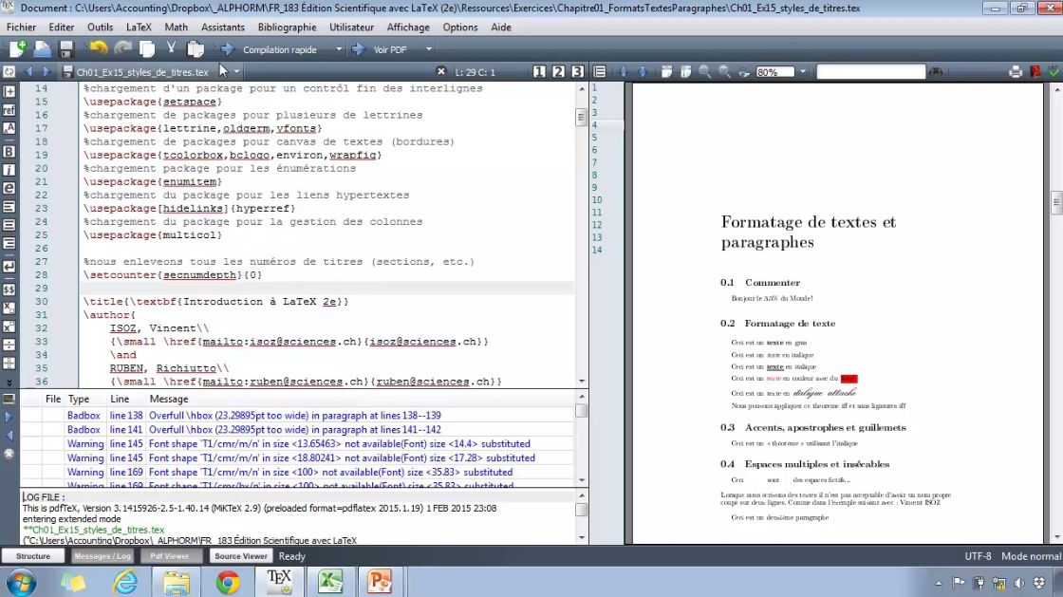Open the LaTeX menu
The image size is (1063, 597).
(139, 28)
